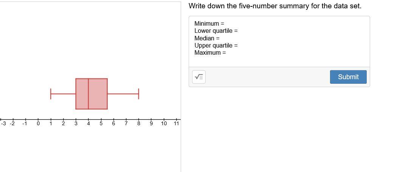Open the square root equation editor
Screen dimensions: 417x172
pyautogui.click(x=198, y=77)
